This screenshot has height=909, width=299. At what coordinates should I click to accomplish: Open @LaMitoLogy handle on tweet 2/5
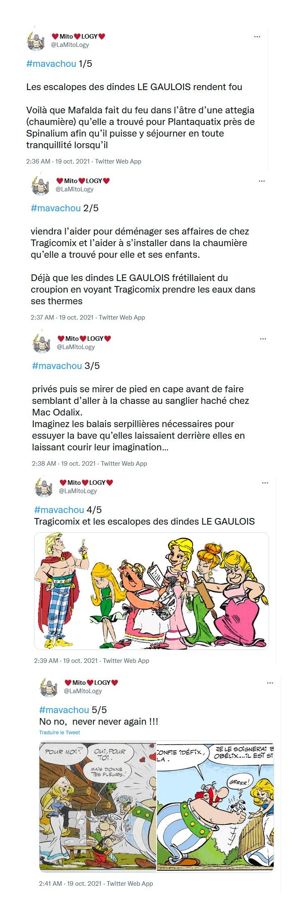[75, 189]
